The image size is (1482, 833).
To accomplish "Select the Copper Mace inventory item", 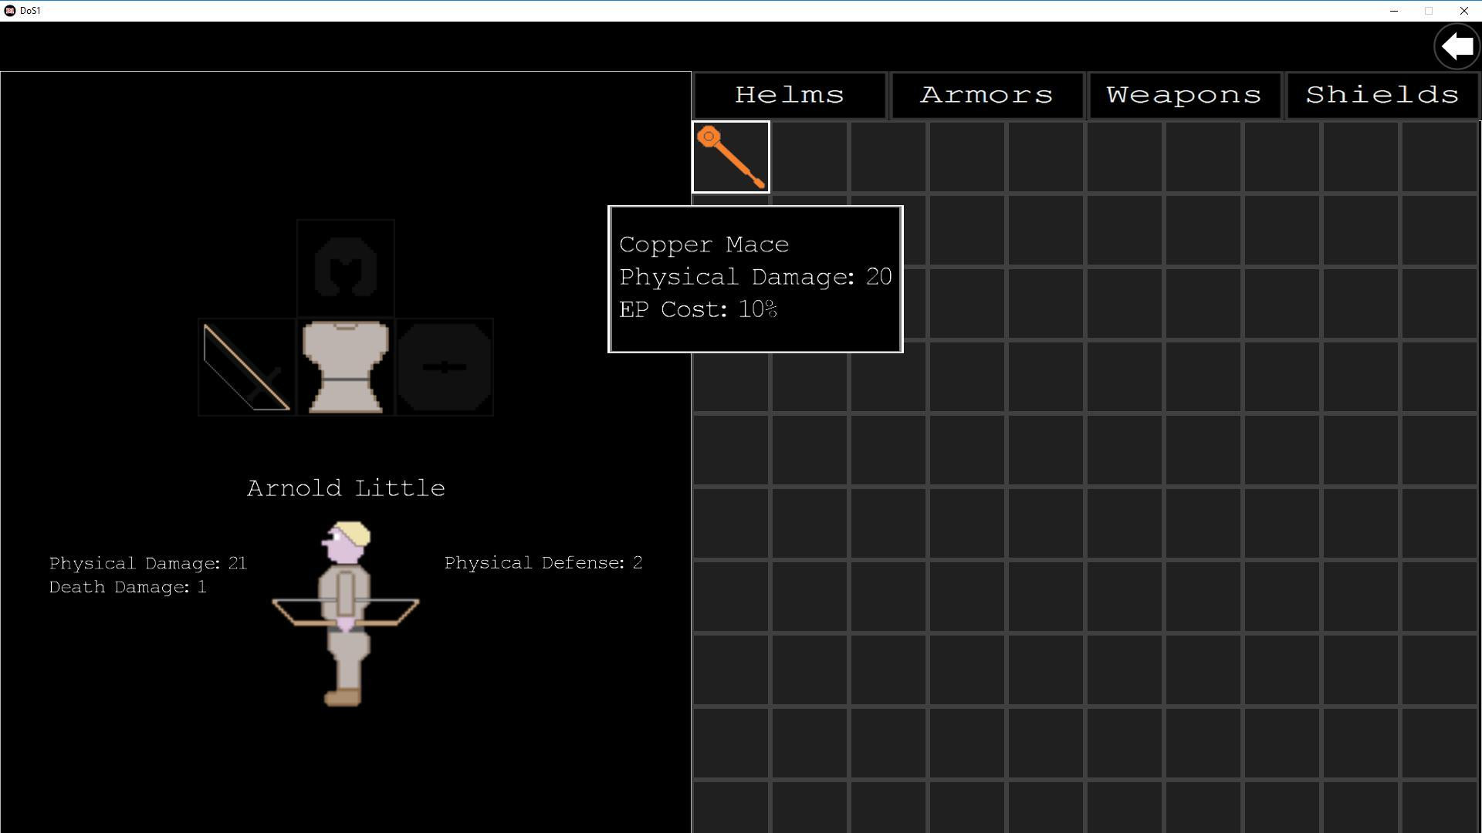I will point(731,157).
